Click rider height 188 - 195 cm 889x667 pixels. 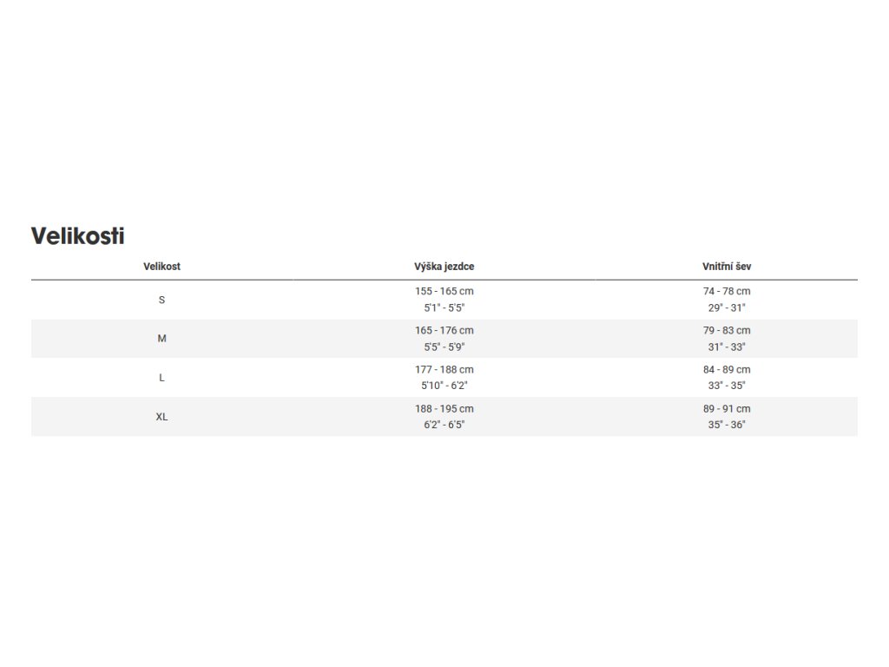pyautogui.click(x=444, y=409)
